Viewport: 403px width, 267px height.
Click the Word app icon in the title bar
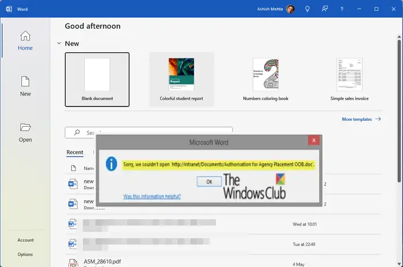point(9,9)
